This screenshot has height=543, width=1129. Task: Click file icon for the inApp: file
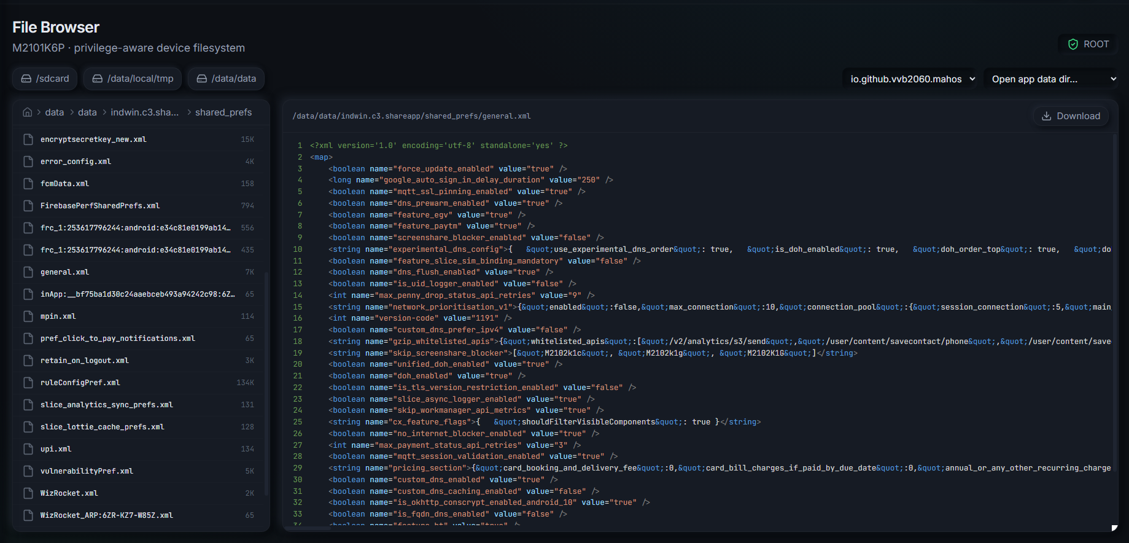(28, 294)
